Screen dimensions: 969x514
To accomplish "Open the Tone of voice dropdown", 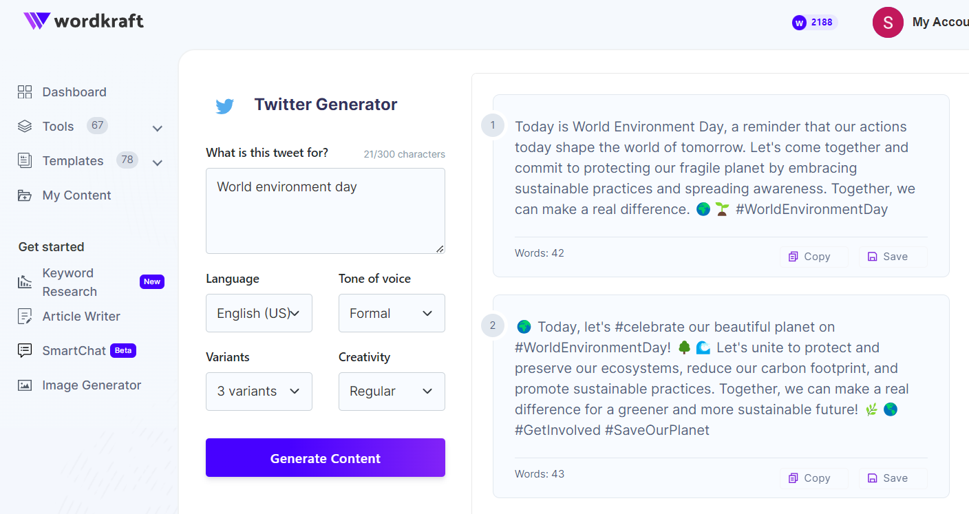I will coord(392,313).
